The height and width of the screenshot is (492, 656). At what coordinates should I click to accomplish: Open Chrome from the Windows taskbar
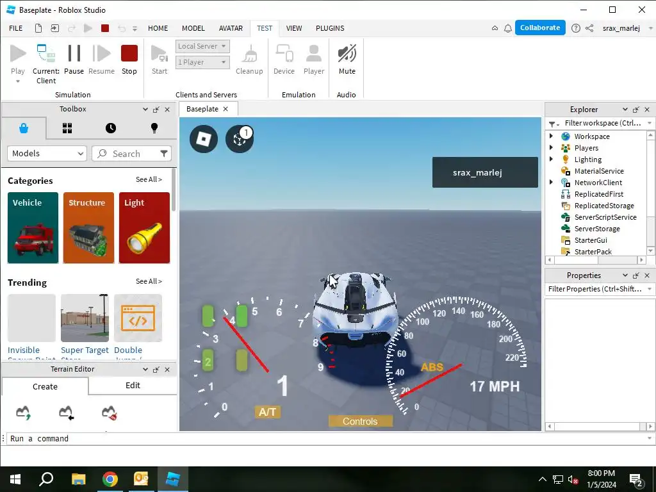point(110,479)
